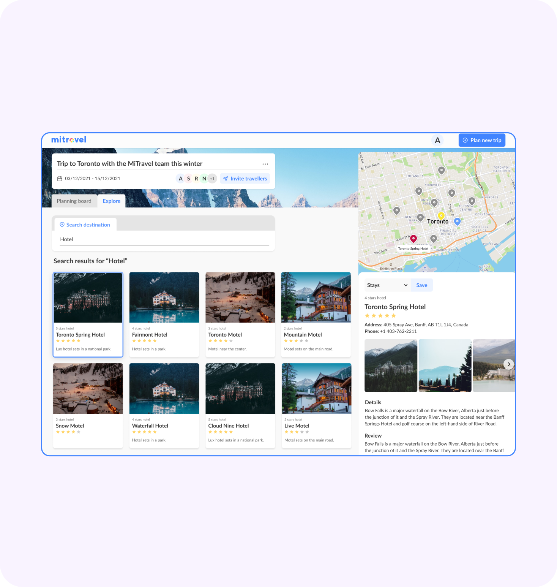Click the yellow map pin near Toronto
The height and width of the screenshot is (587, 557).
click(441, 216)
